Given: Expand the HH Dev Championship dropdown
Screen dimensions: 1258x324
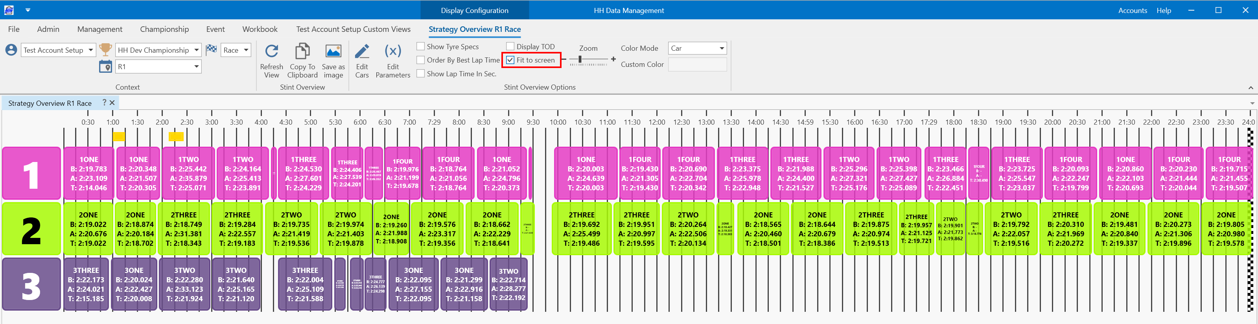Looking at the screenshot, I should 196,50.
